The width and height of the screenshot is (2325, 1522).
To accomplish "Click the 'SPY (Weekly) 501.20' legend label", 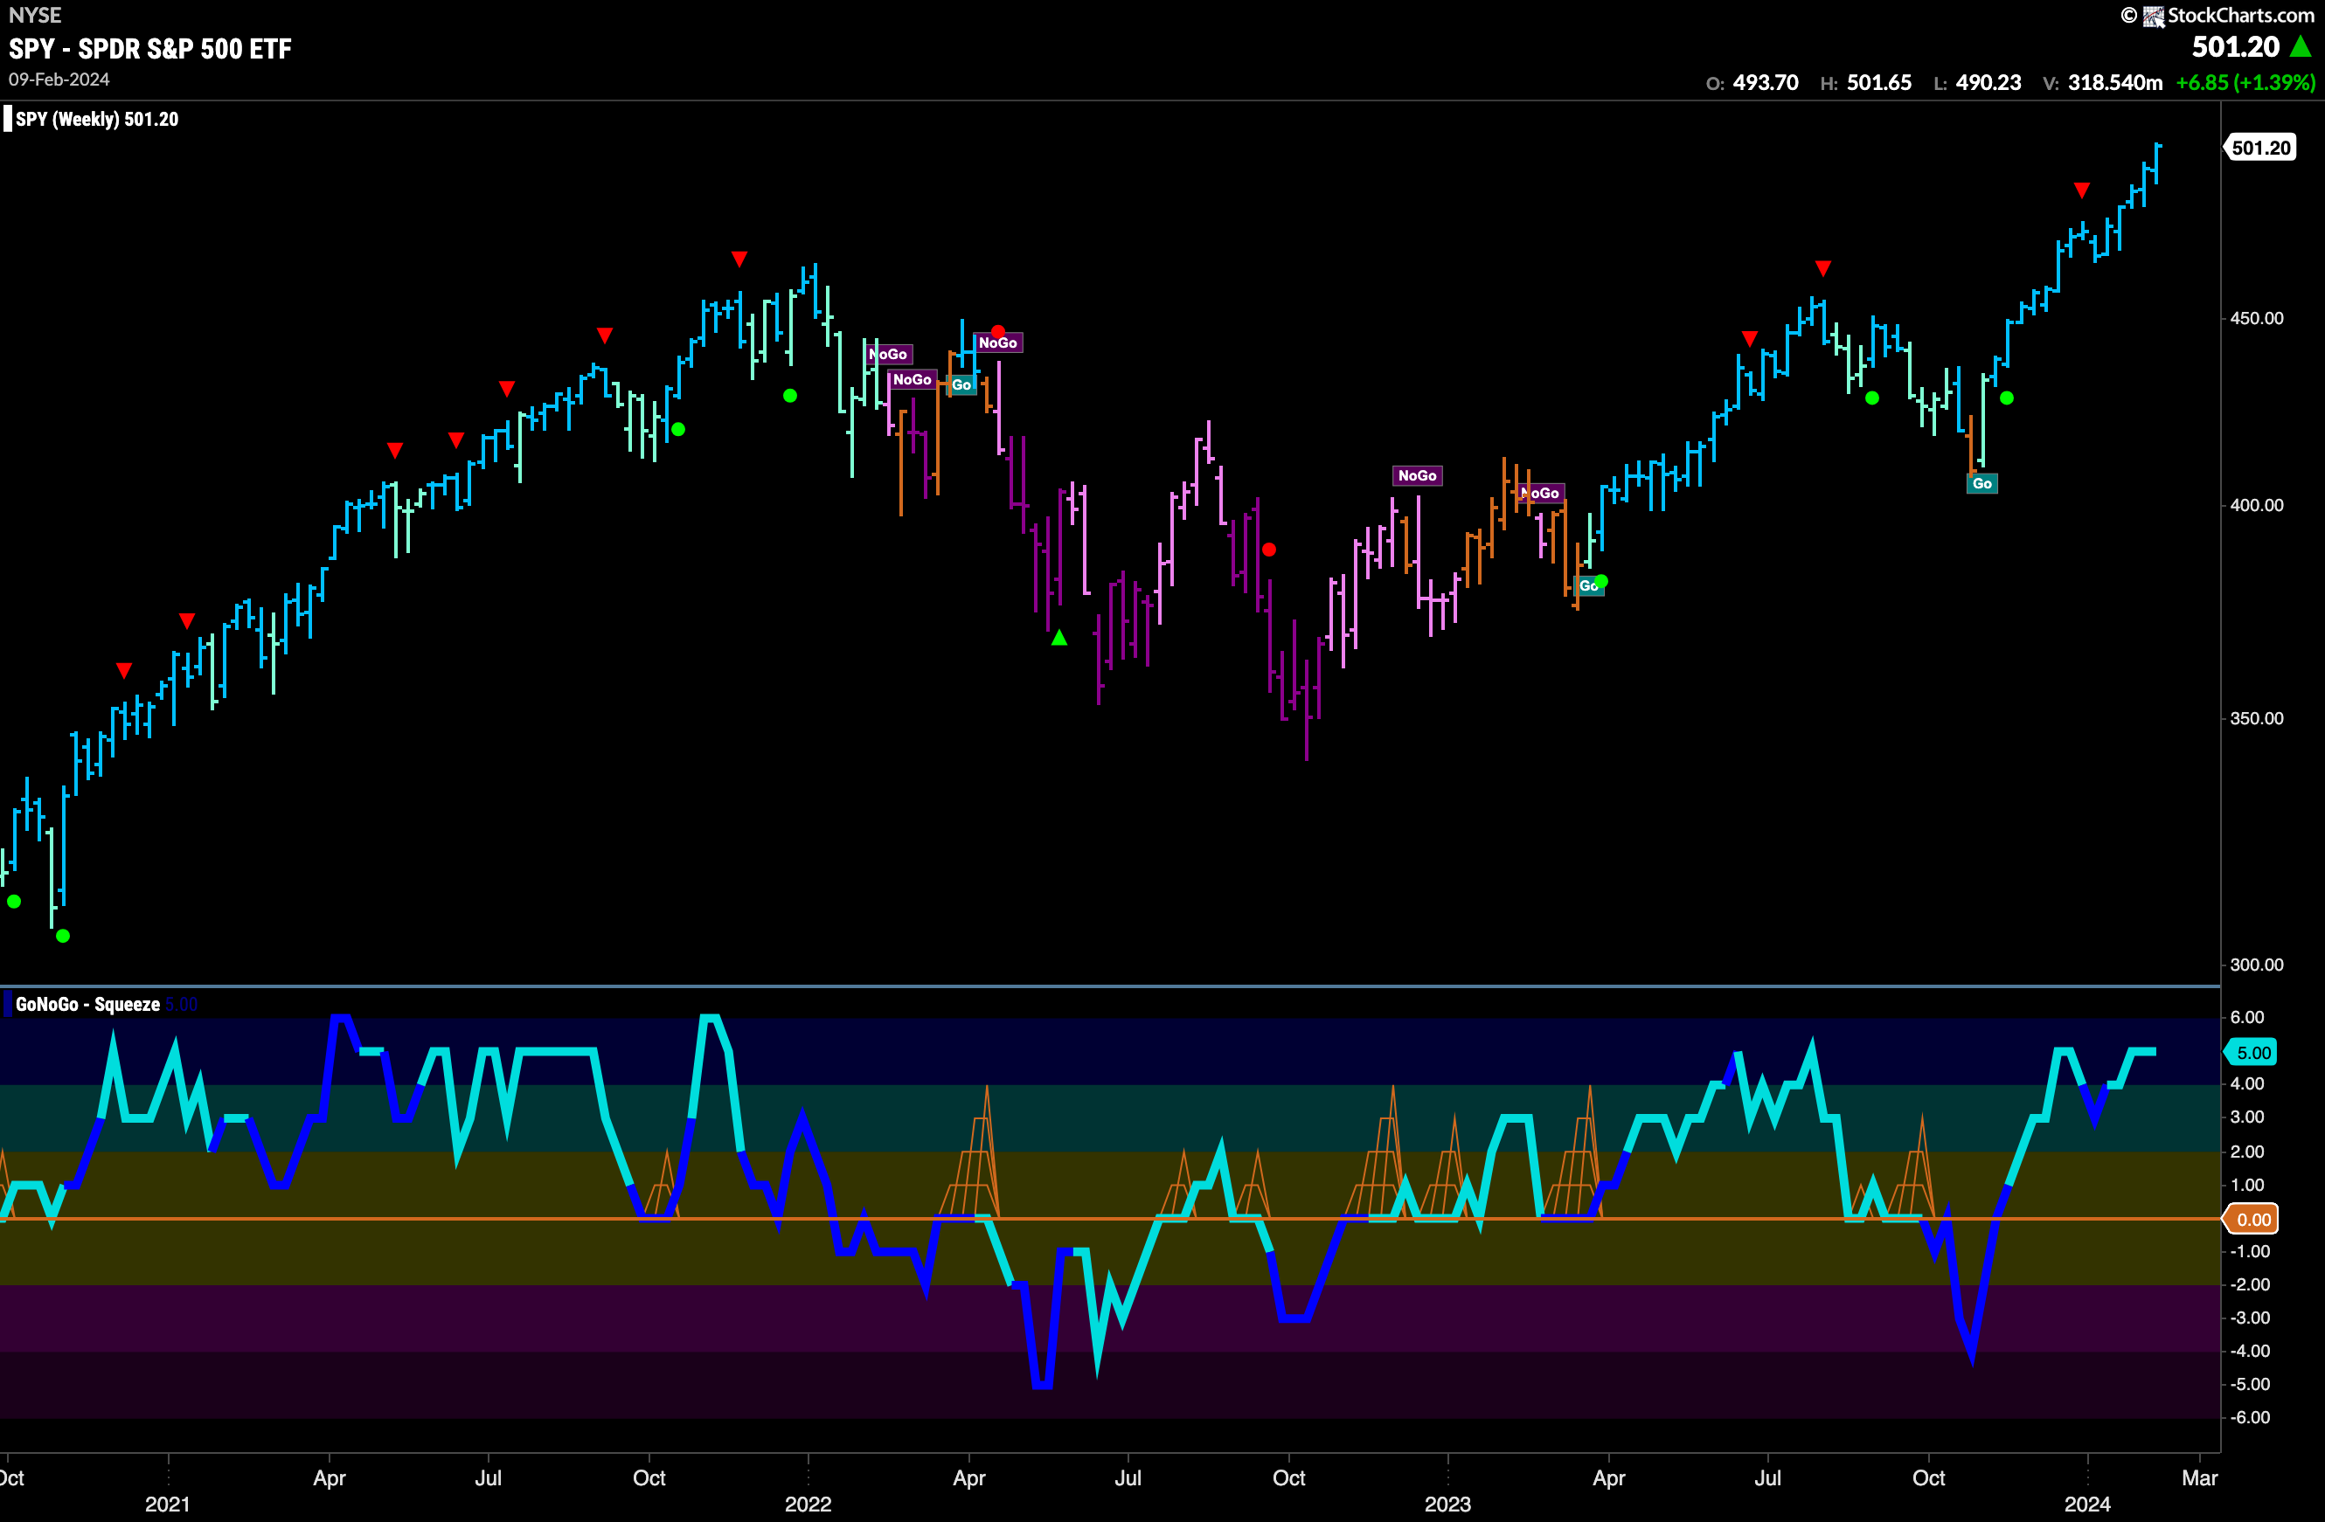I will point(97,119).
